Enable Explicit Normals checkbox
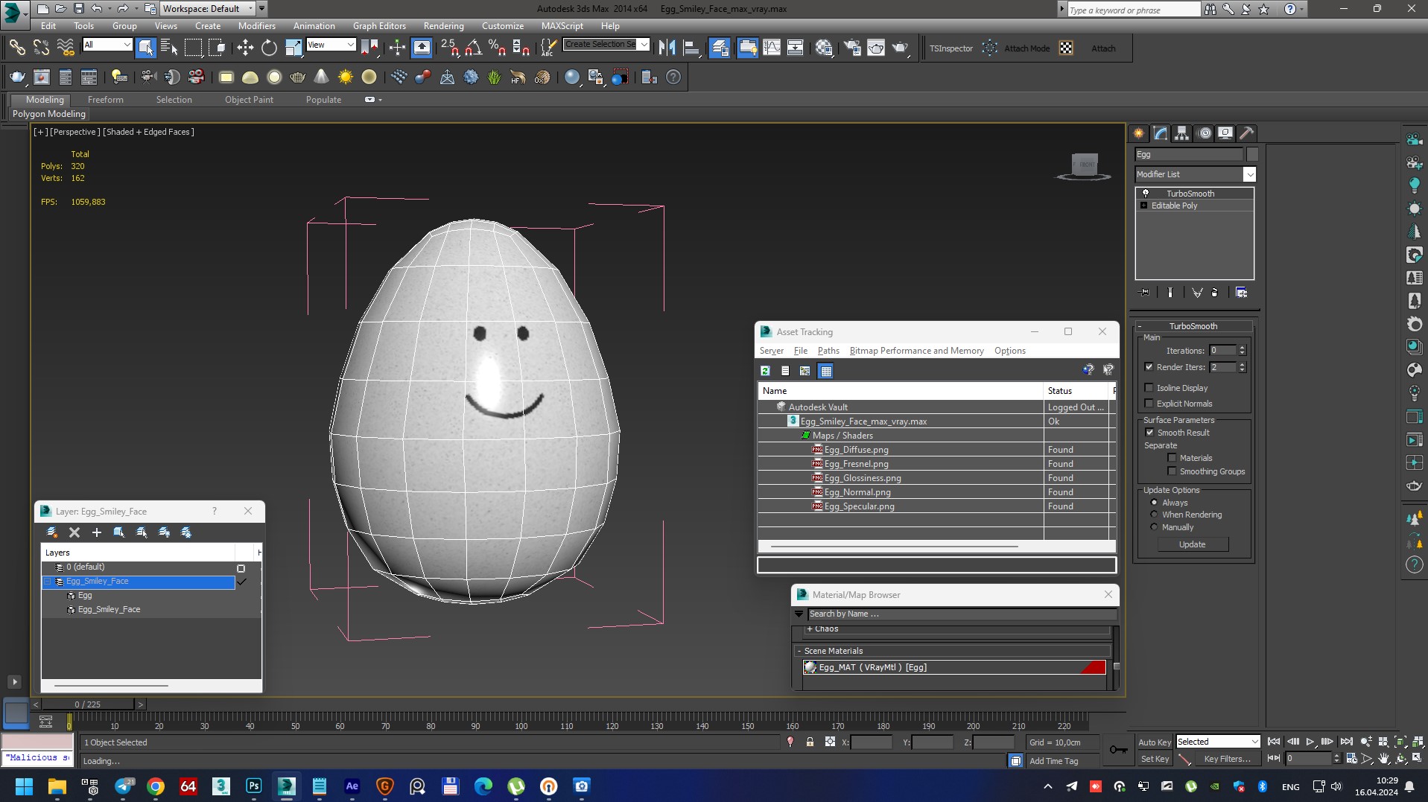Image resolution: width=1428 pixels, height=802 pixels. [x=1149, y=404]
